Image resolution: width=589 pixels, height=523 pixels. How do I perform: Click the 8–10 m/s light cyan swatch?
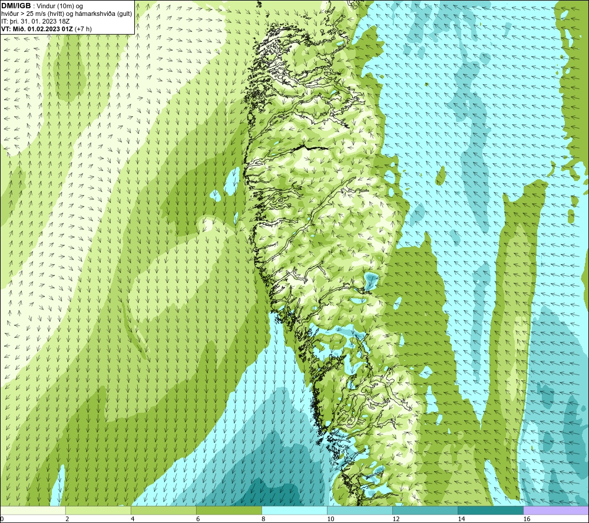294,510
